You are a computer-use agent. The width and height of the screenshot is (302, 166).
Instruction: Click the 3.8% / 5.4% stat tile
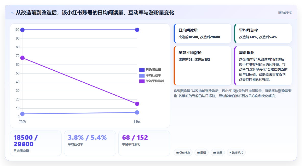[90, 143]
